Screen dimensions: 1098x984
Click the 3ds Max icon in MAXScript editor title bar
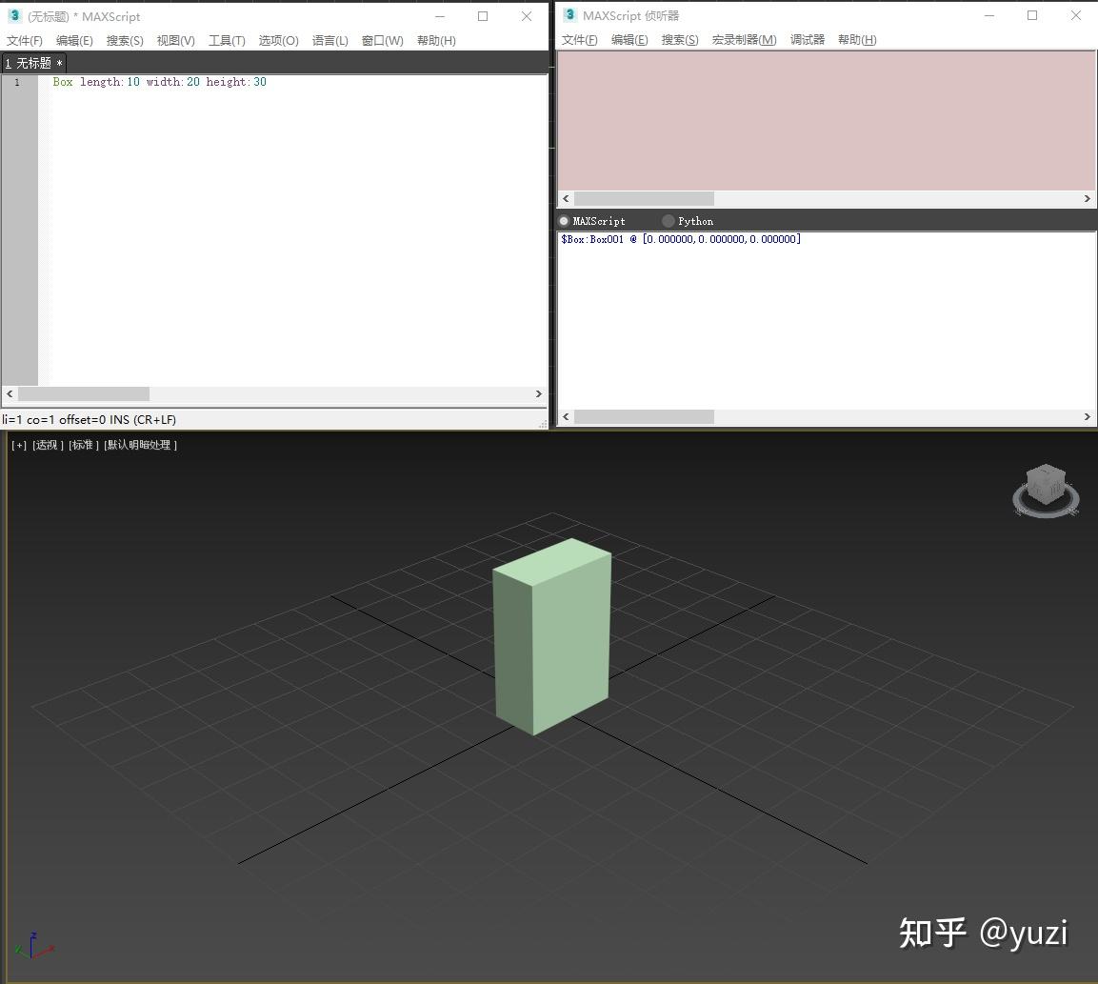13,15
